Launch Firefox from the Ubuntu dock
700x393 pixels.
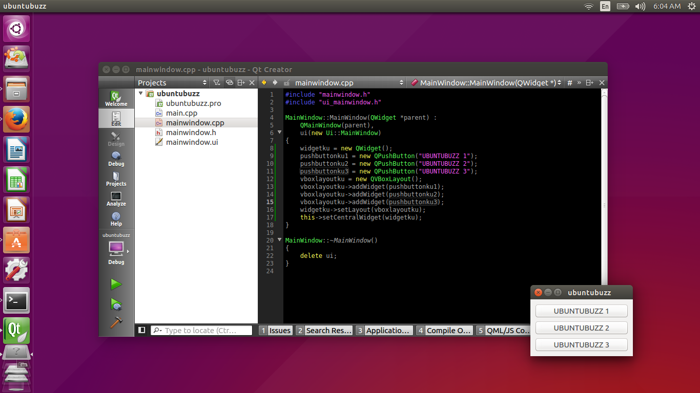pos(16,119)
